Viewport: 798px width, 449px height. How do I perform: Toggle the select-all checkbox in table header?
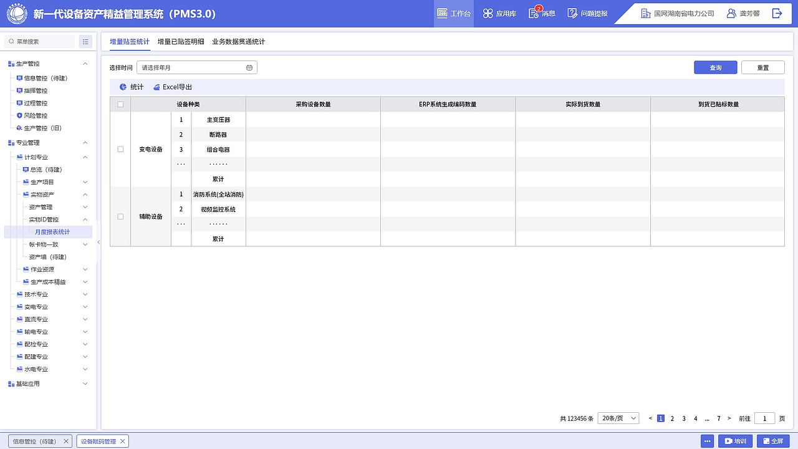coord(120,104)
